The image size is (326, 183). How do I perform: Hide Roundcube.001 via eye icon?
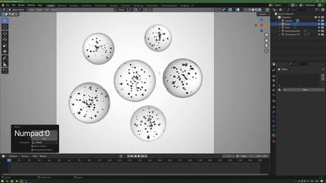coord(319,35)
